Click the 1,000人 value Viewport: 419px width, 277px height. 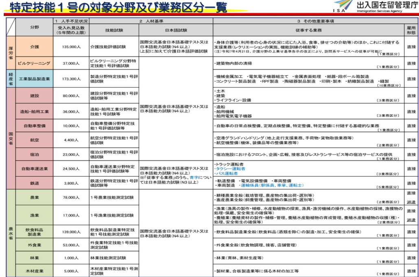[71, 258]
